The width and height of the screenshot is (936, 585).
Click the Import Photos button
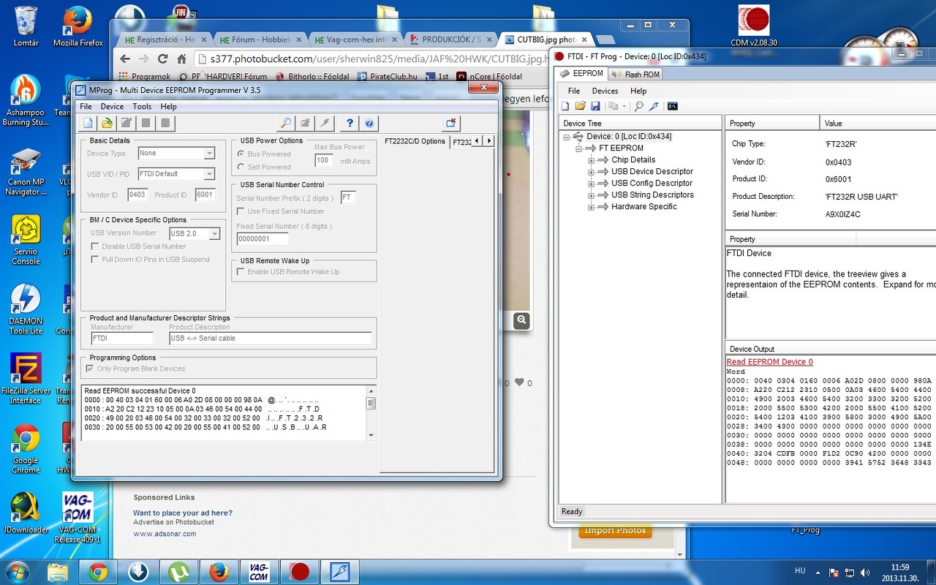point(615,531)
